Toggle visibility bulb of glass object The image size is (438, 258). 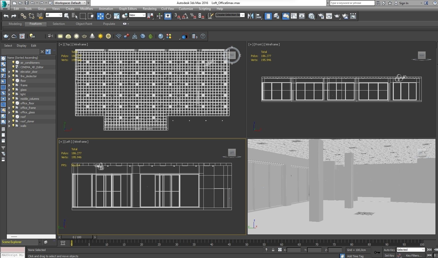[13, 90]
